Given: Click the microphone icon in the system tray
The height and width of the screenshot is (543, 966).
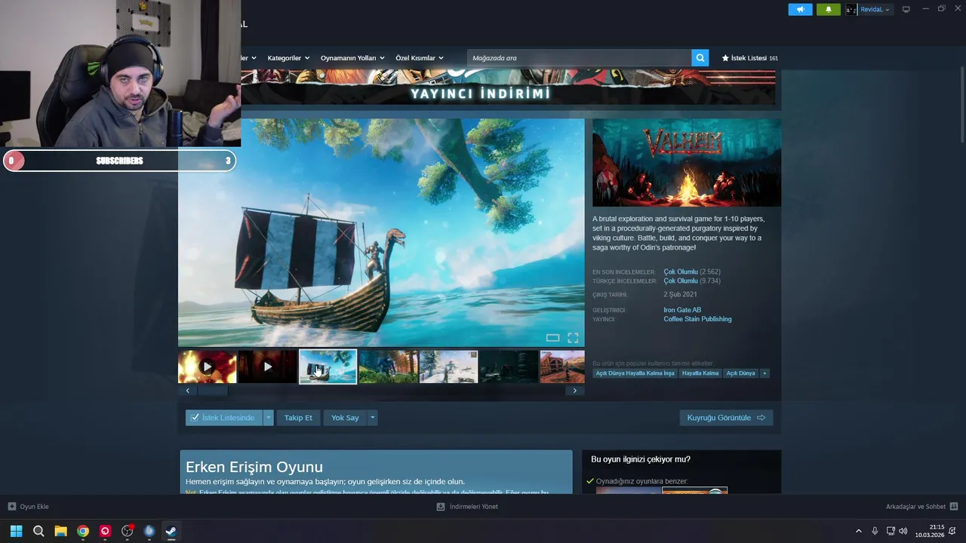Looking at the screenshot, I should 875,531.
